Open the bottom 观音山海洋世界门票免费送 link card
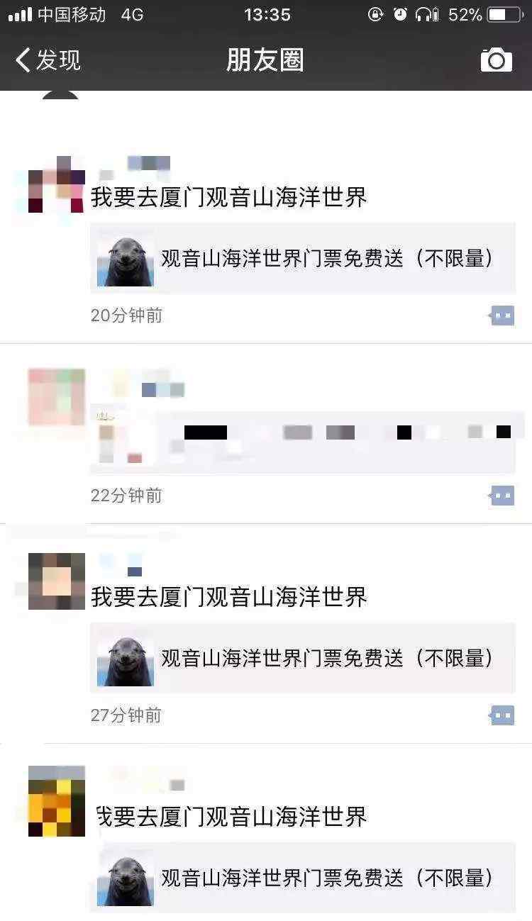This screenshot has width=532, height=921. point(303,878)
